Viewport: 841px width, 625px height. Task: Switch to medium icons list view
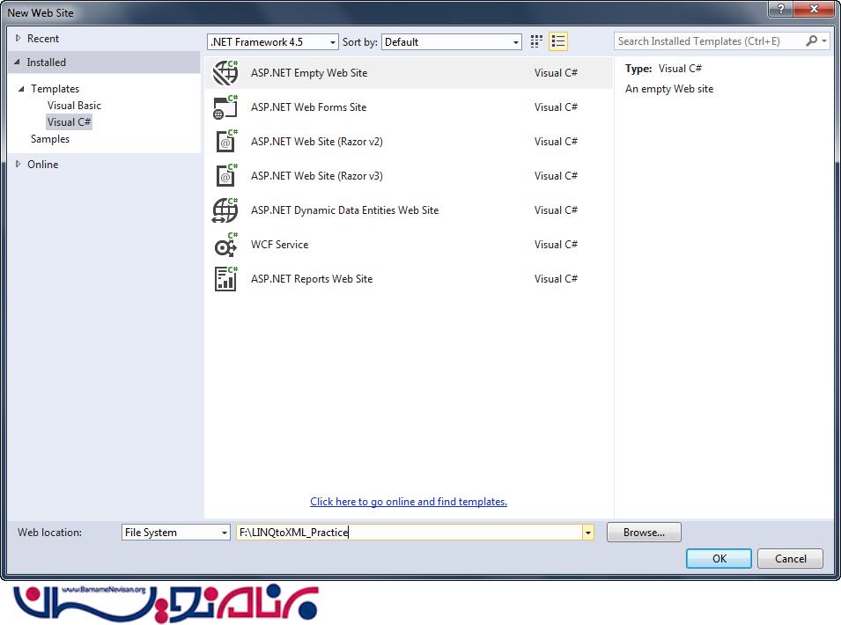tap(557, 41)
